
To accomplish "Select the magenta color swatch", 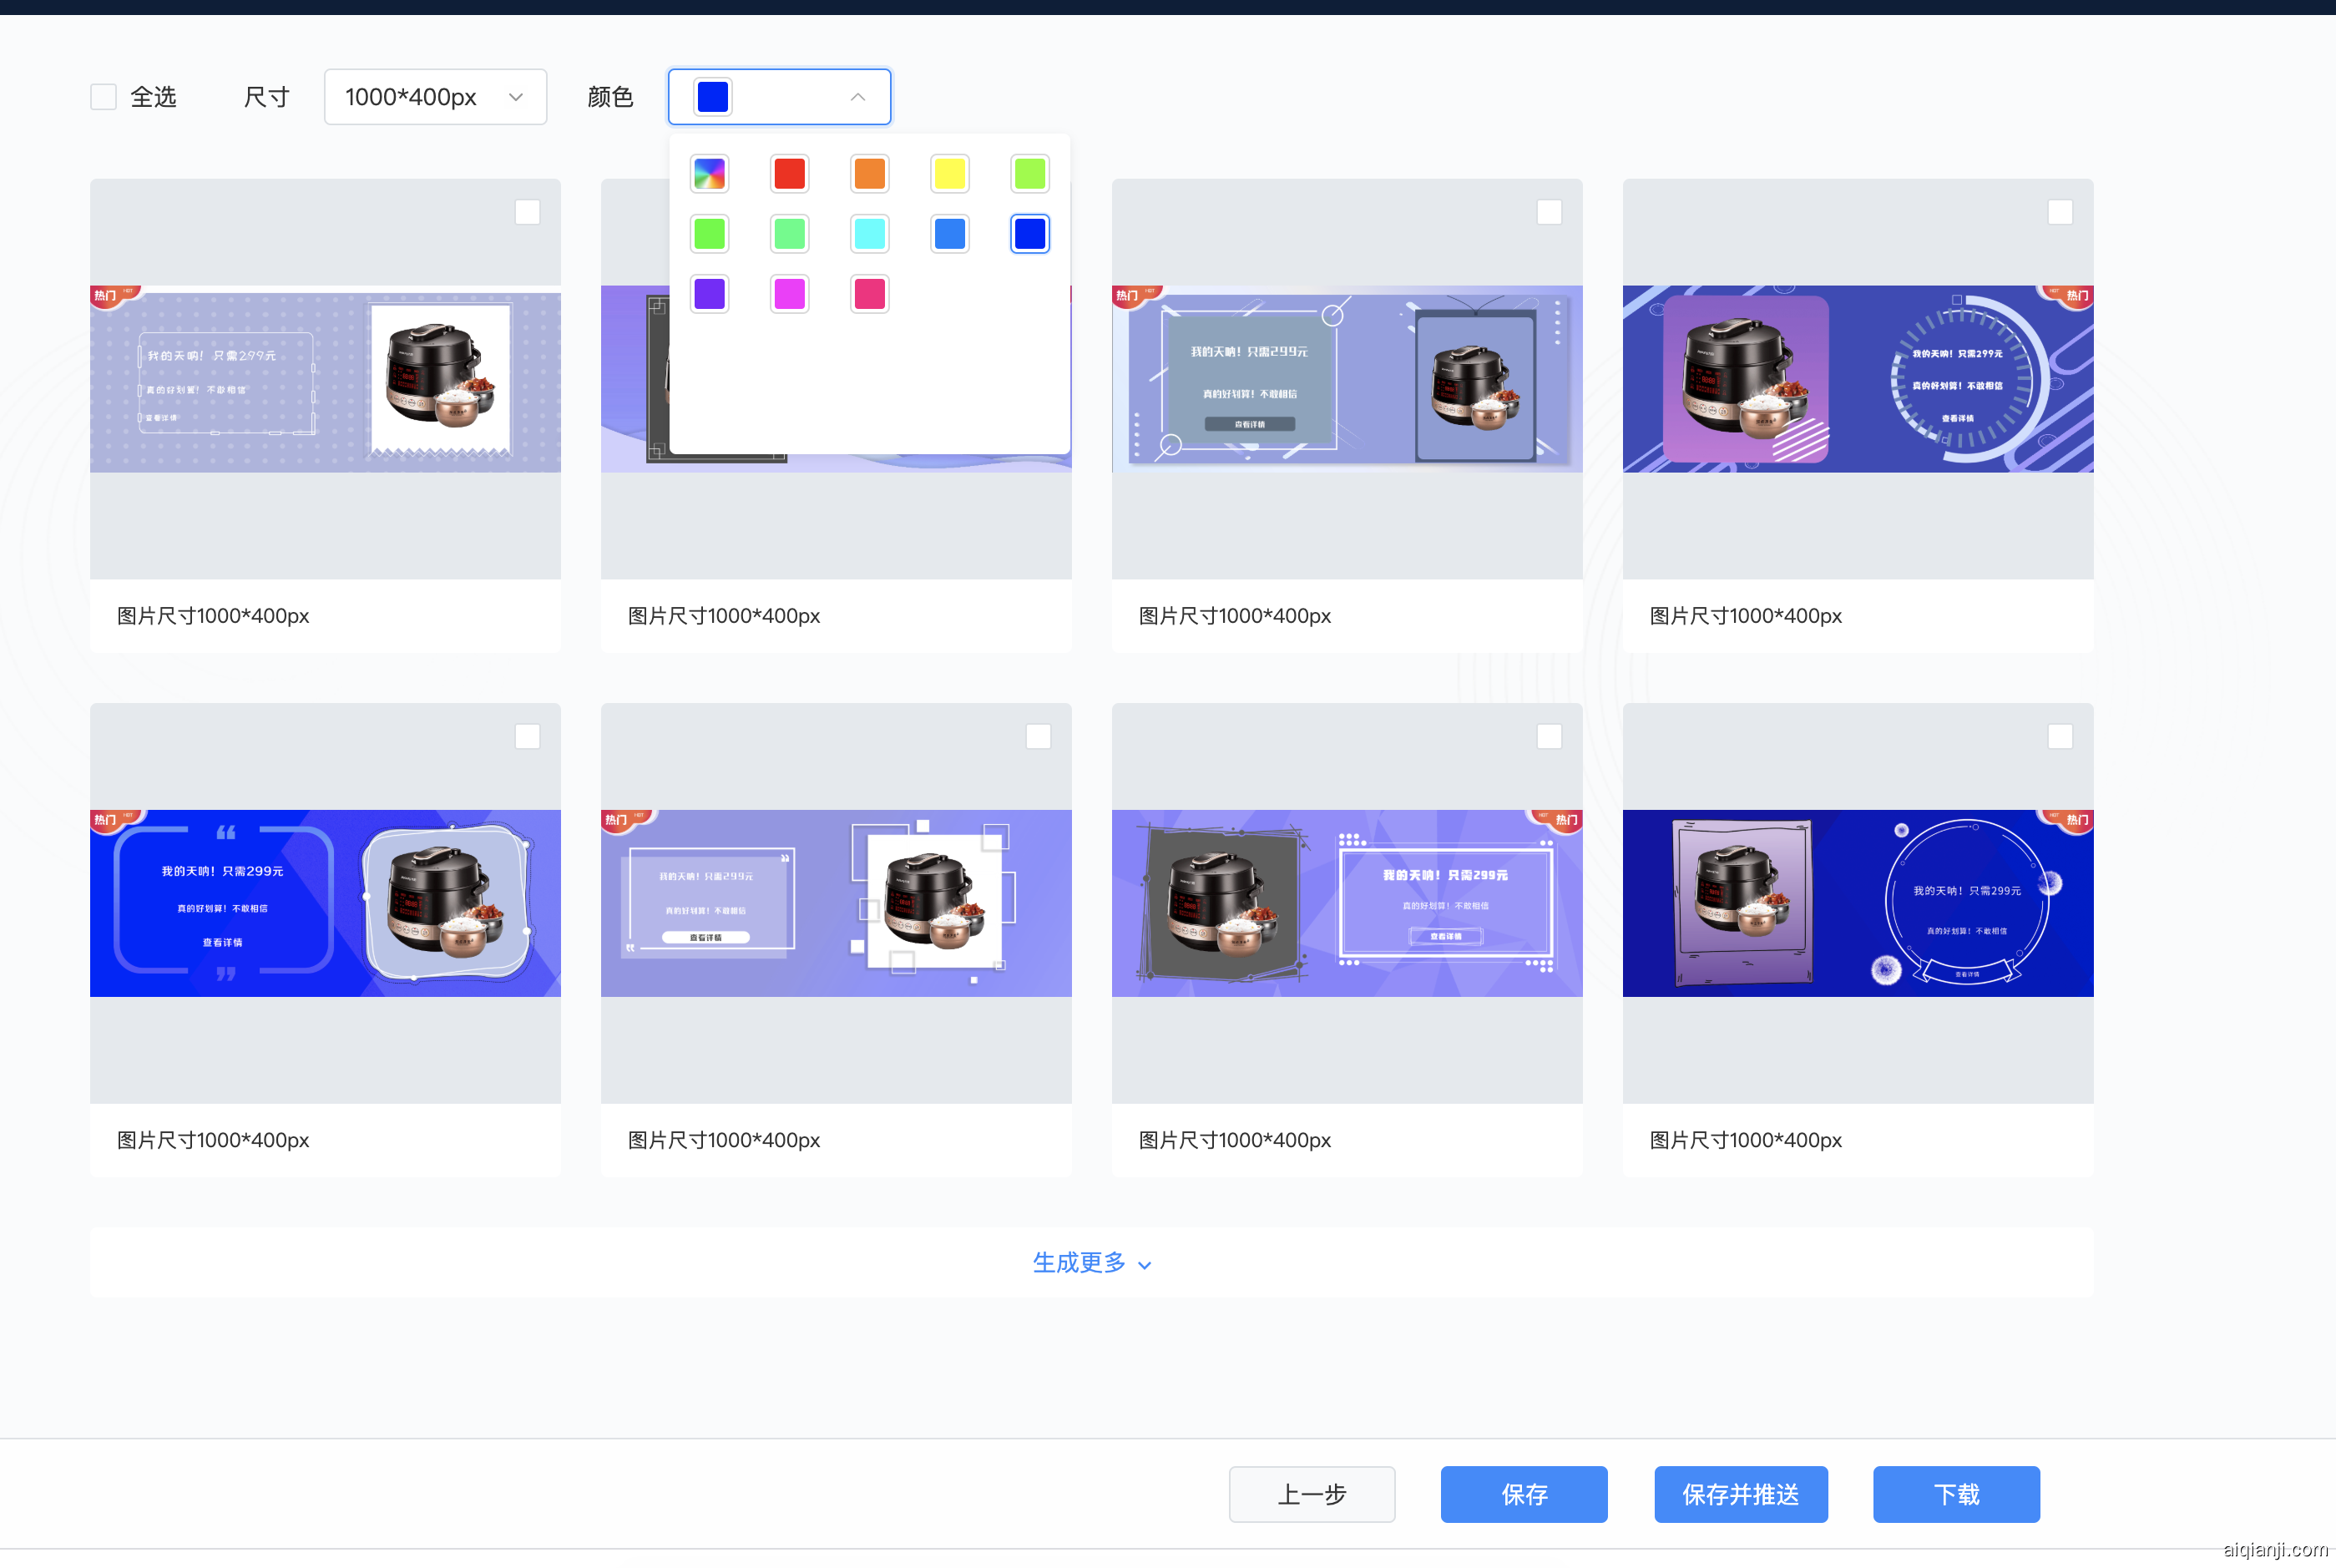I will [789, 294].
